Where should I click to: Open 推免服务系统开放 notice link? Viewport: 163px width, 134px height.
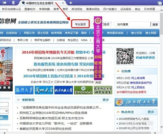(141, 83)
